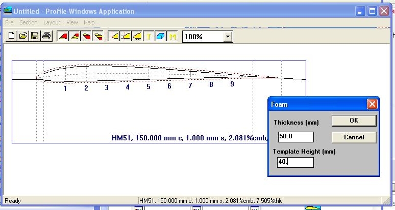Click the Thickness (mm) input field
Viewport: 395px width, 210px height.
coord(295,137)
